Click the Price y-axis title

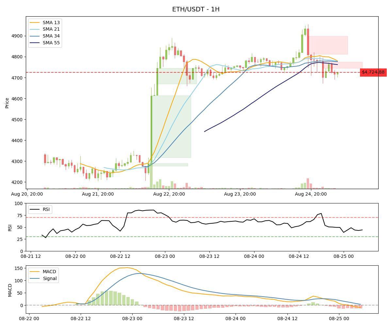click(x=7, y=103)
